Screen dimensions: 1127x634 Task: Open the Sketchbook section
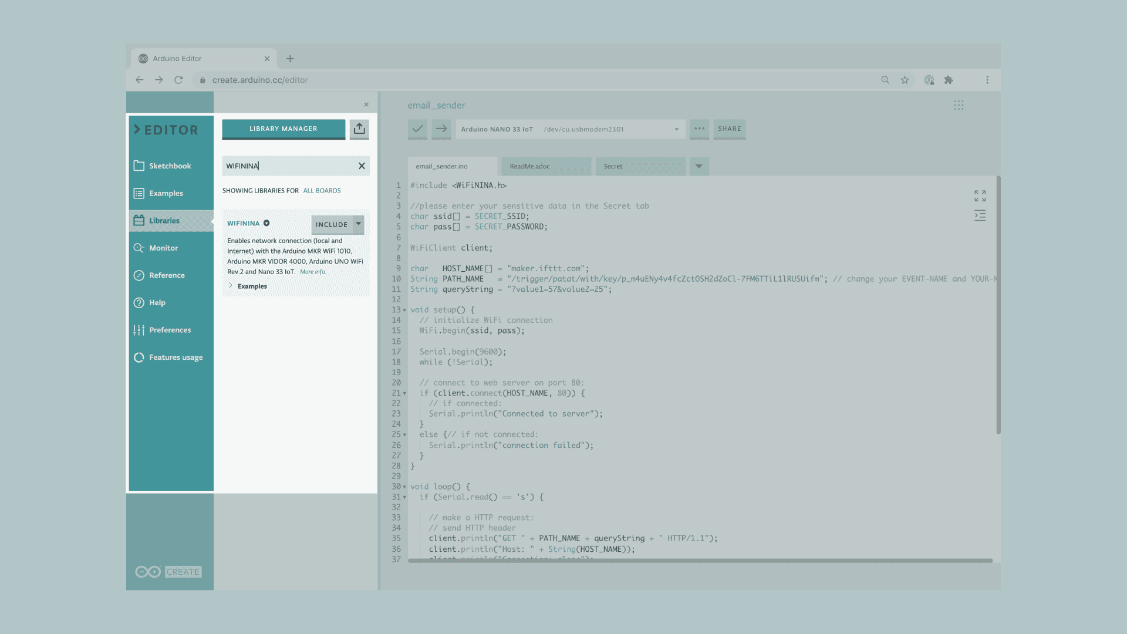[170, 166]
